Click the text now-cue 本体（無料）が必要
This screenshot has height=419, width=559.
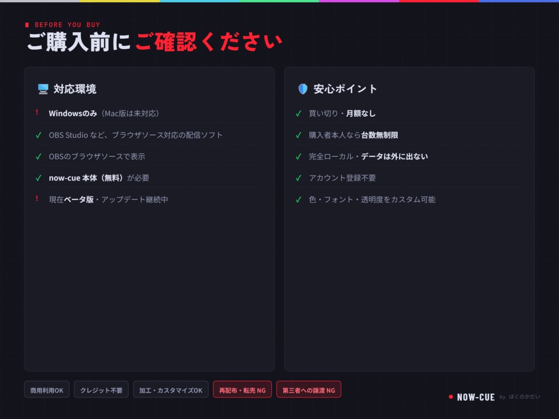tap(99, 178)
